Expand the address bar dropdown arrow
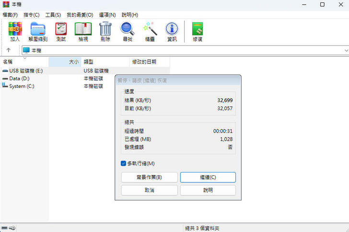The height and width of the screenshot is (232, 349). 346,50
